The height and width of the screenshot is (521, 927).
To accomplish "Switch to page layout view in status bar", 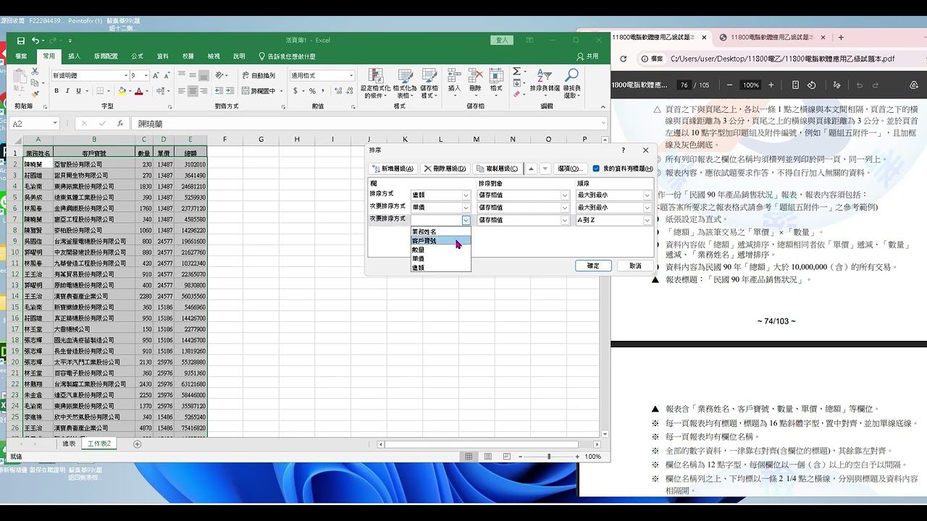I will pos(487,457).
